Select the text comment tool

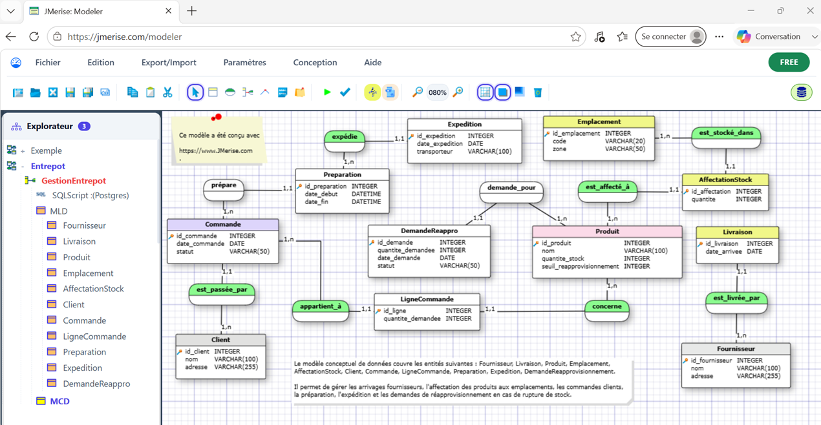[283, 92]
